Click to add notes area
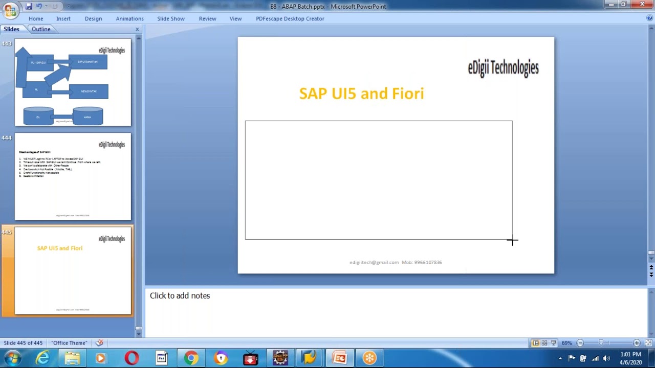Viewport: 655px width, 368px height. pos(396,312)
